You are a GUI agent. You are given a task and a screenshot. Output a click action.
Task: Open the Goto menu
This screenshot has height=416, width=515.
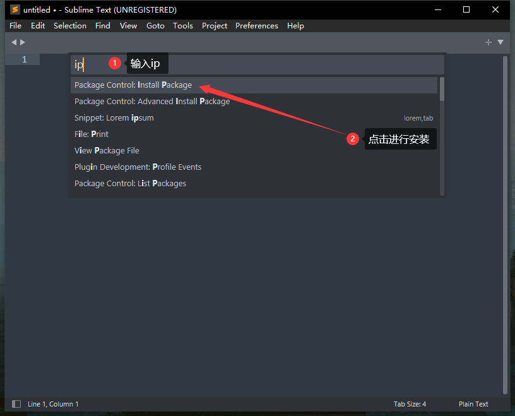click(x=155, y=26)
